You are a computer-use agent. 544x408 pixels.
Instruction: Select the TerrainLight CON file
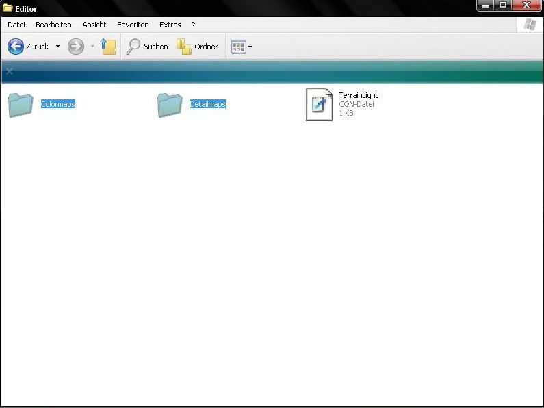[x=318, y=105]
